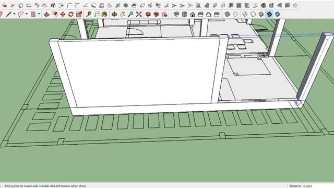
Task: Select the Paint Bucket tool
Action: pos(104,14)
